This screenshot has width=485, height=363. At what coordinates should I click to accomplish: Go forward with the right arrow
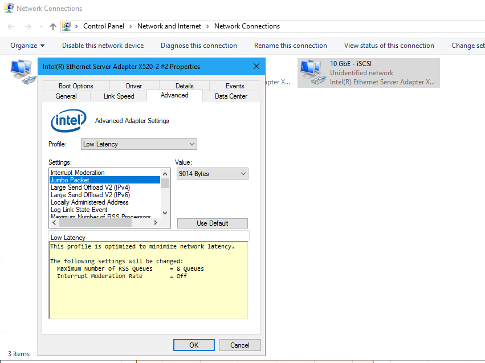point(28,27)
